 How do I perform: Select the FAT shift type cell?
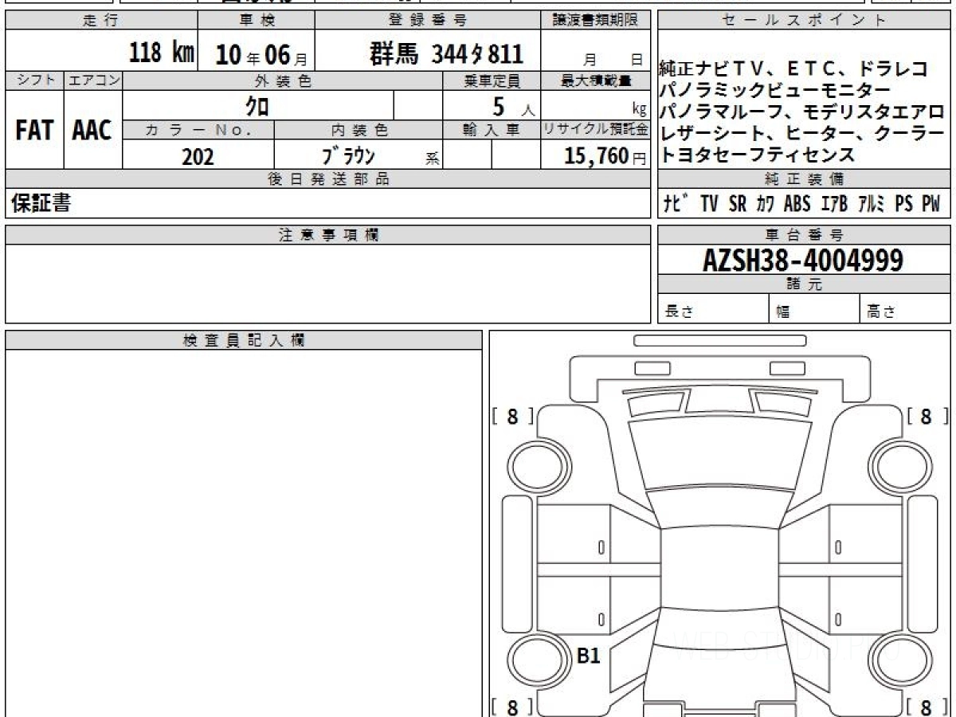(34, 130)
